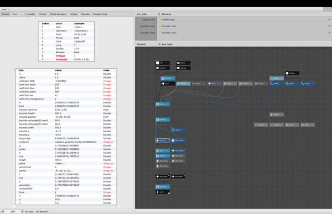Click the awtColor.RGB key row
This screenshot has width=332, height=214.
pyautogui.click(x=66, y=81)
